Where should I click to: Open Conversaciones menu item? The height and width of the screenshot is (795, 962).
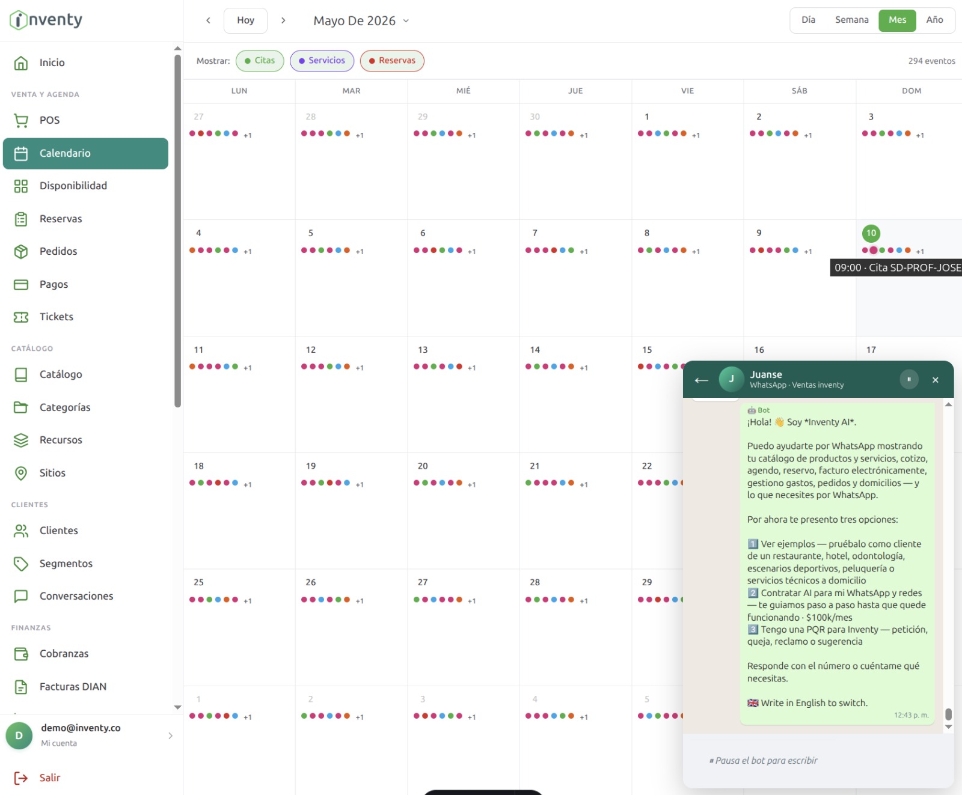click(x=85, y=596)
